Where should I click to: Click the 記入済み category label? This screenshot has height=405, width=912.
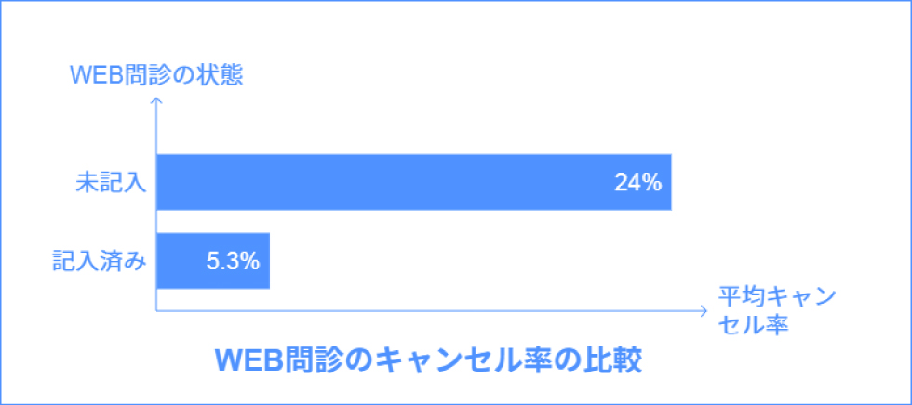99,261
